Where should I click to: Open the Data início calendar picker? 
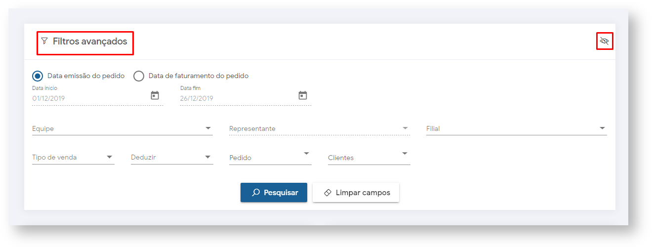[x=155, y=95]
